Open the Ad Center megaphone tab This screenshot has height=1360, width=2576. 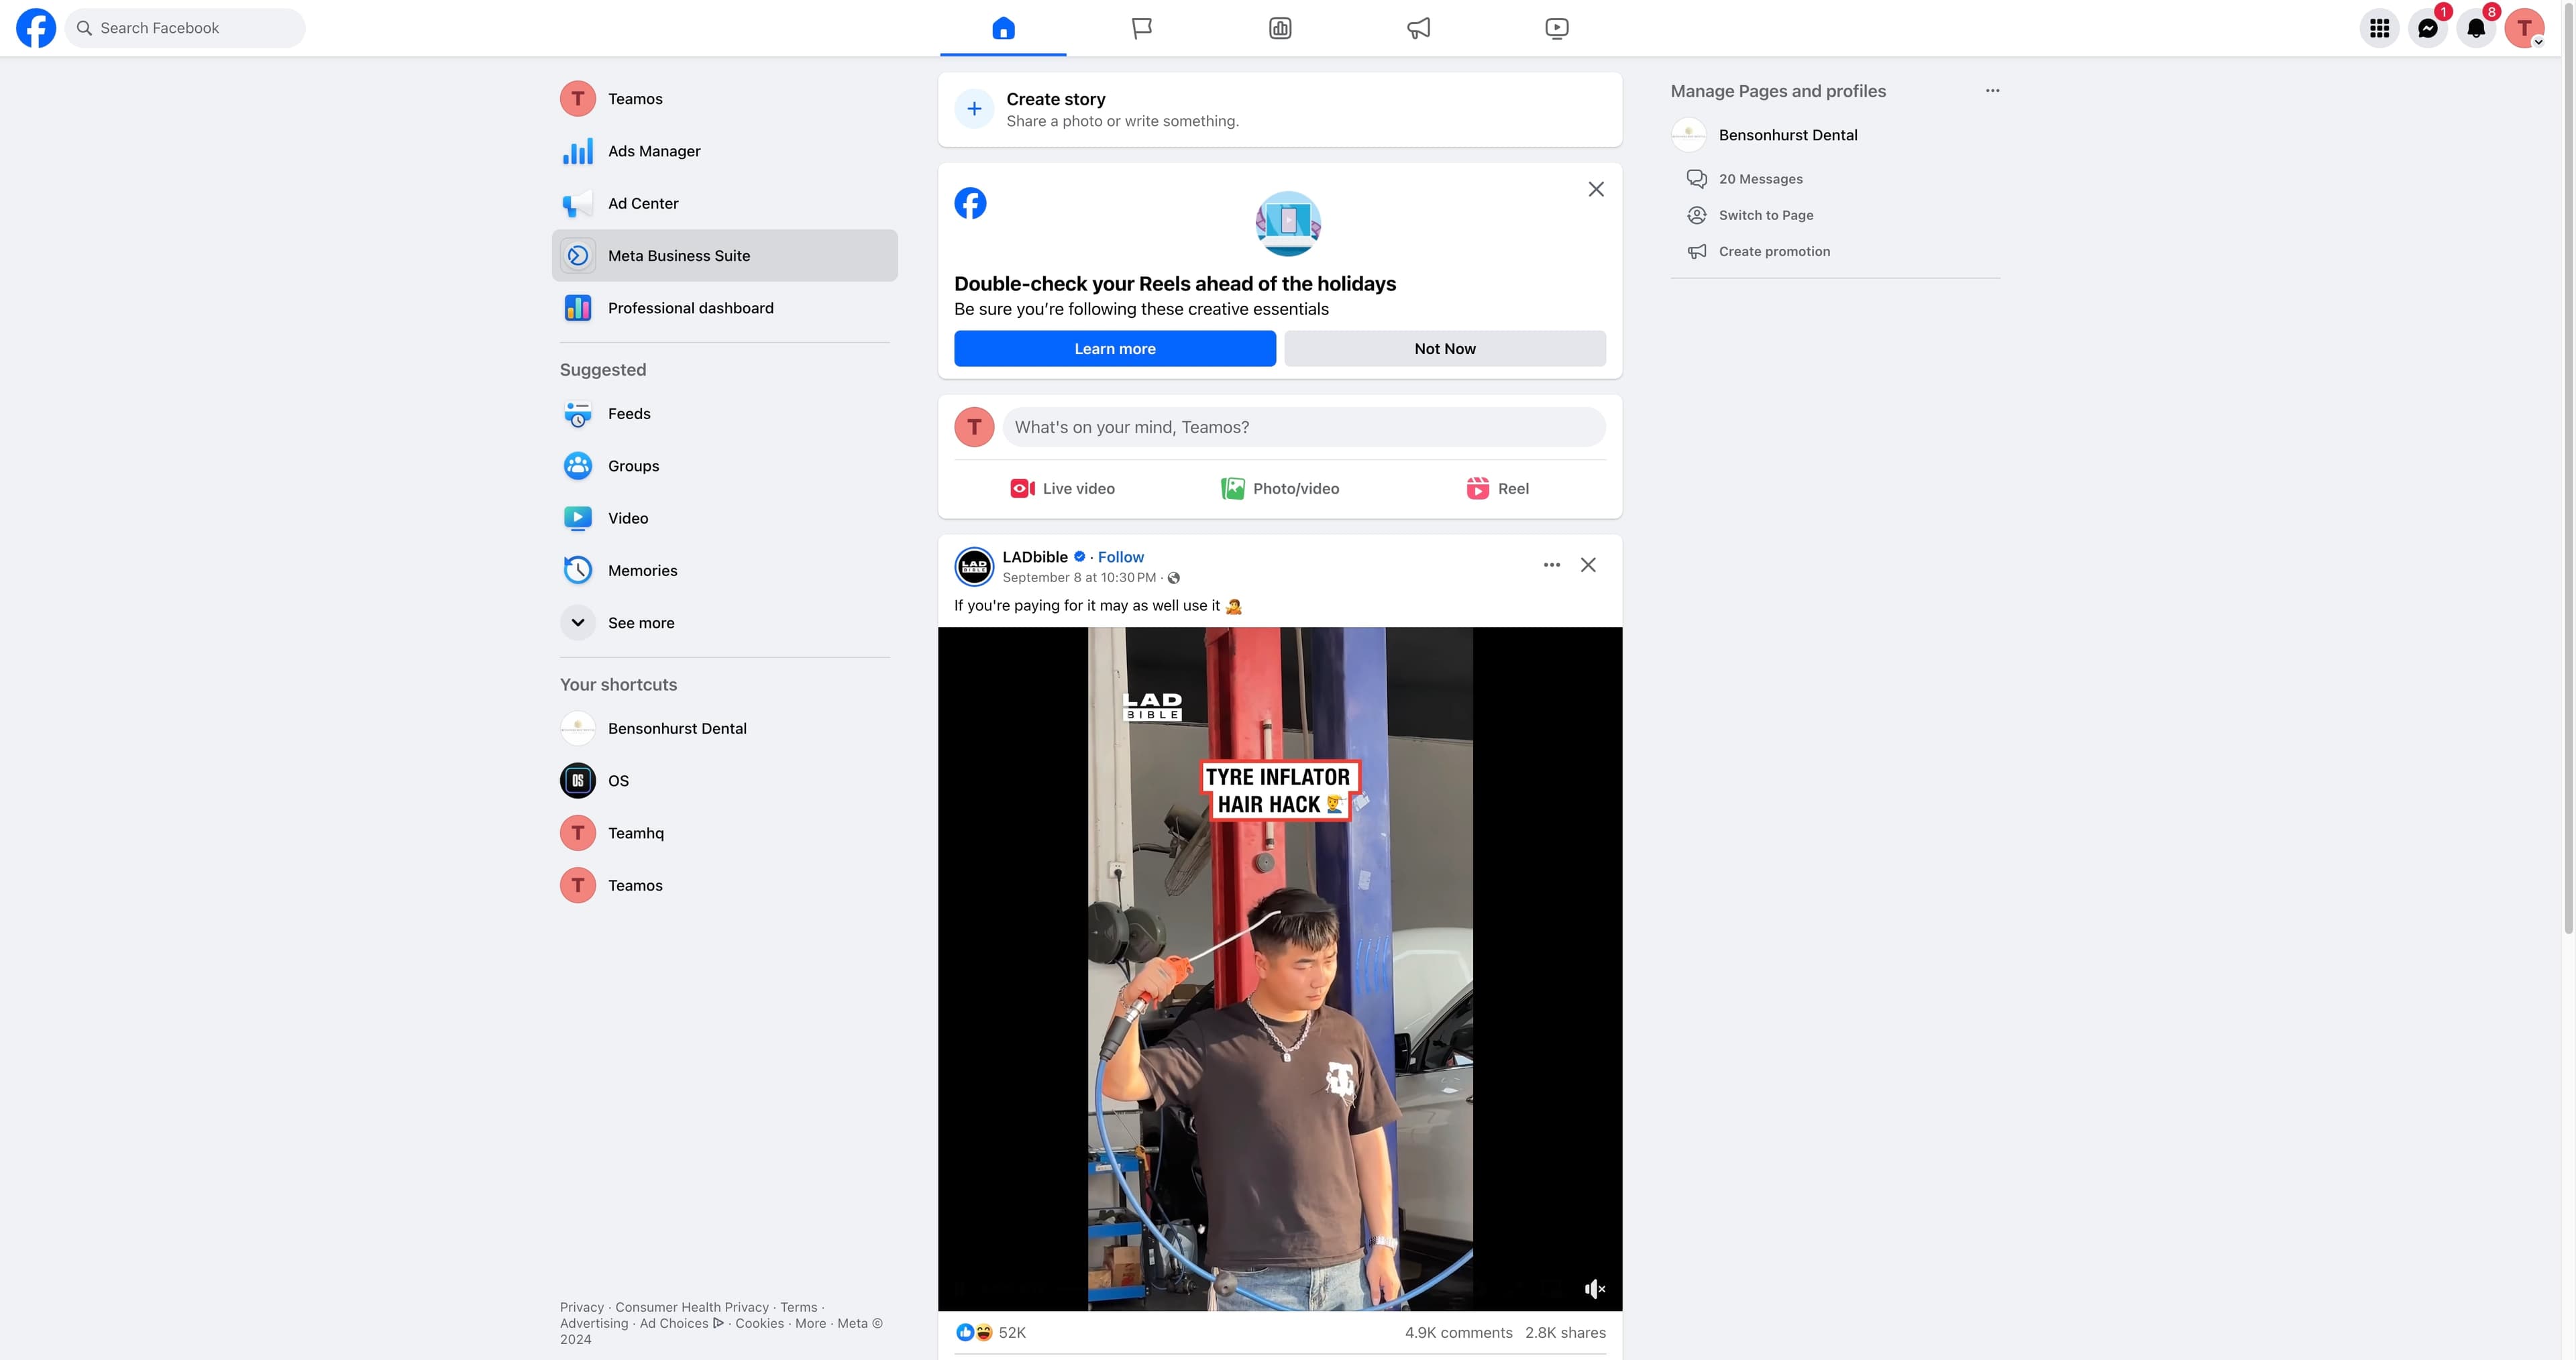(x=1418, y=28)
